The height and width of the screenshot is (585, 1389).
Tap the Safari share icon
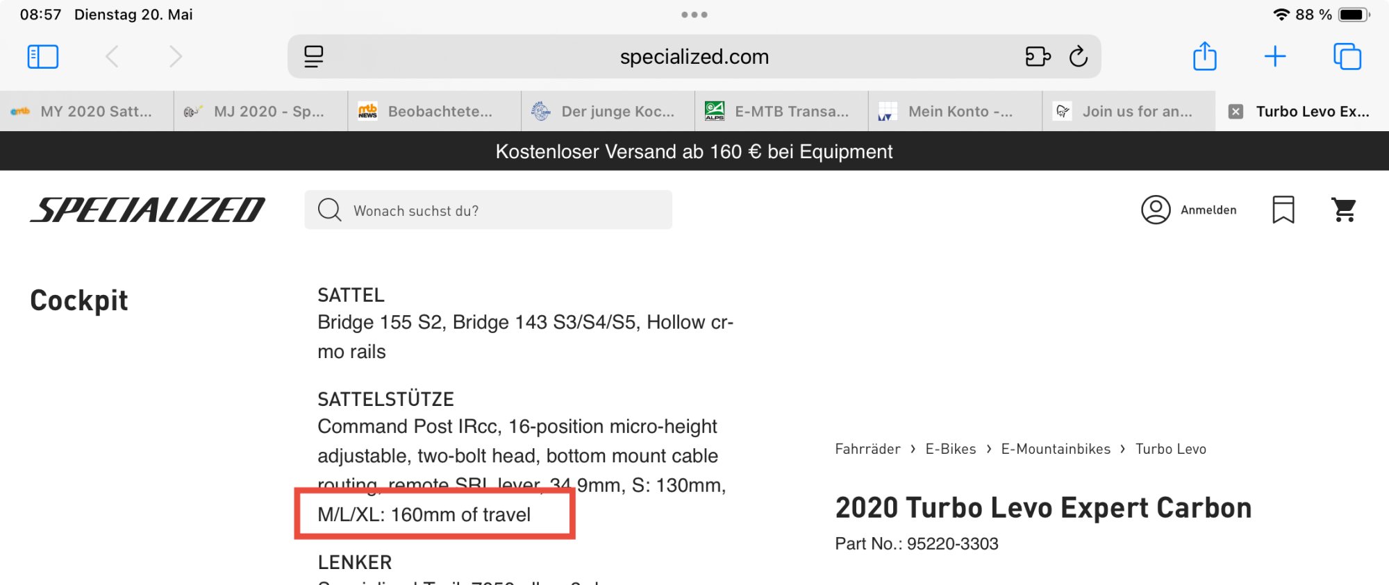pos(1204,56)
